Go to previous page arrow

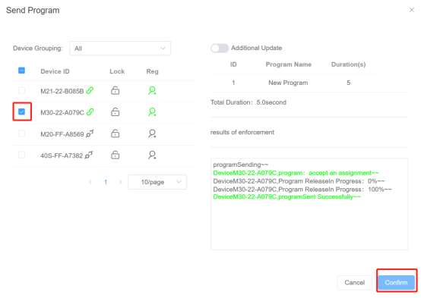(x=90, y=182)
